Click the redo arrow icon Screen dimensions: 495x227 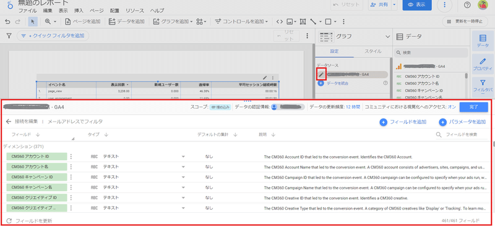tap(18, 22)
